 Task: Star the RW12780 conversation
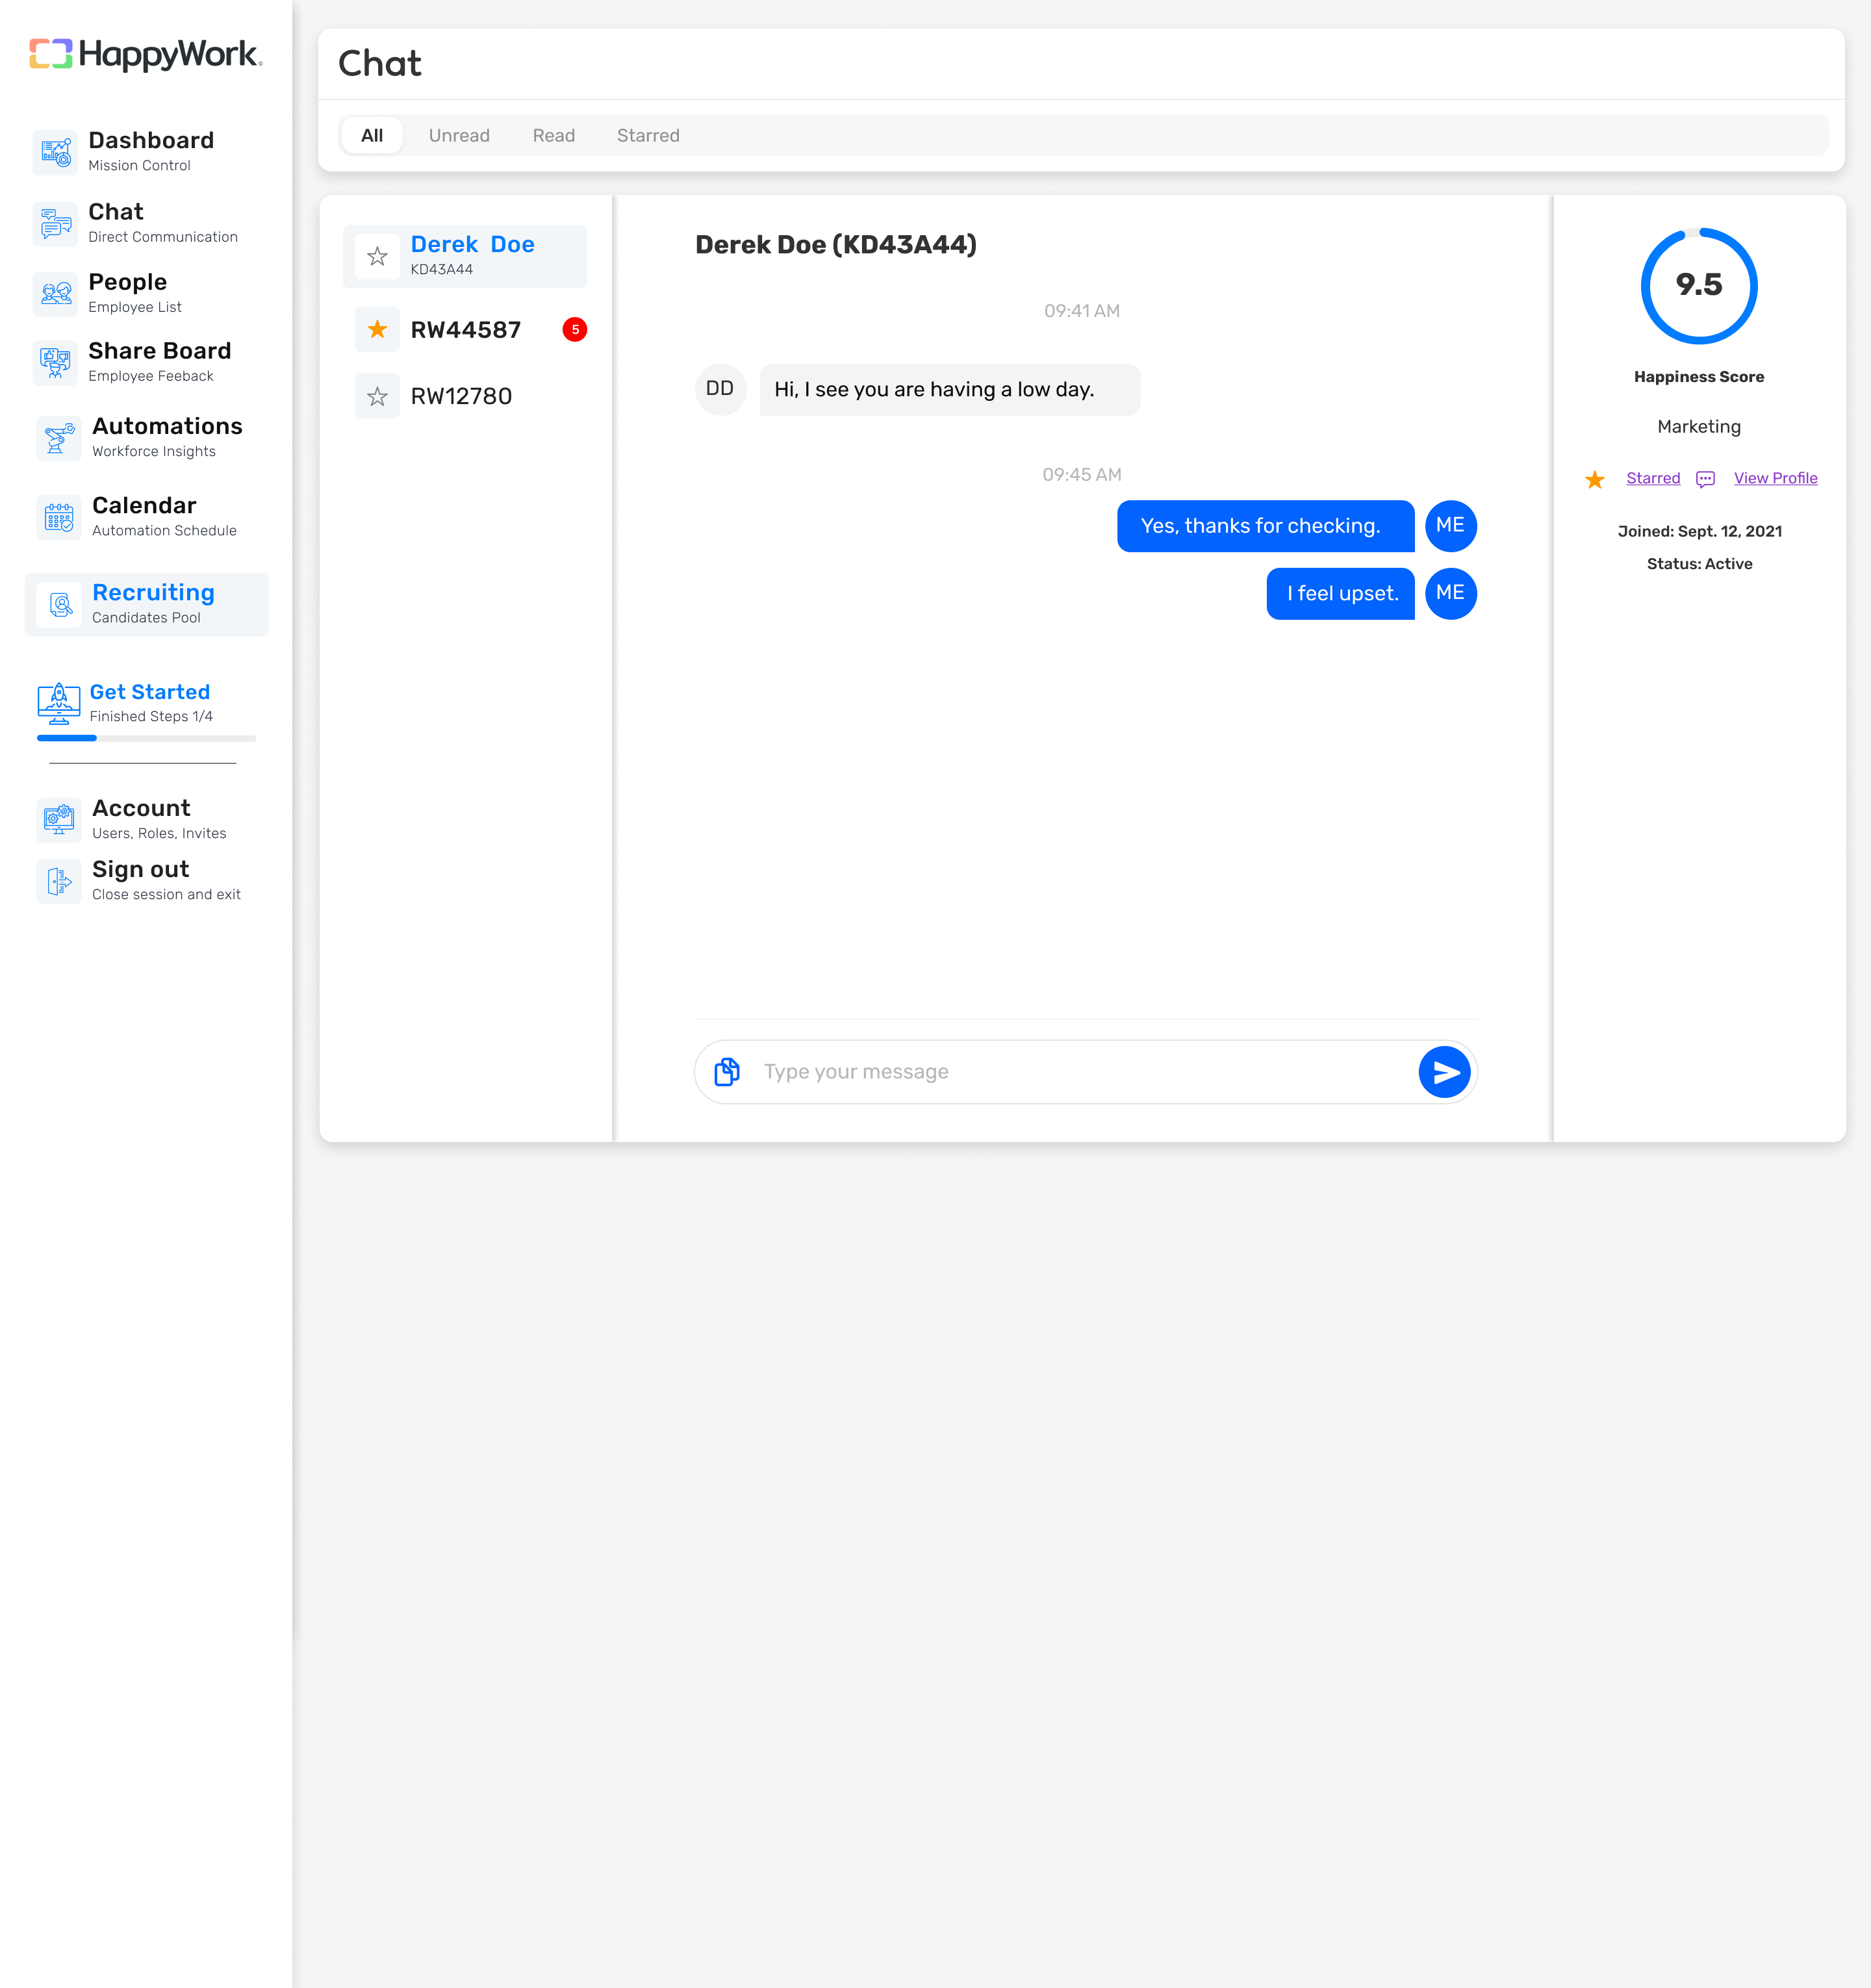(377, 396)
